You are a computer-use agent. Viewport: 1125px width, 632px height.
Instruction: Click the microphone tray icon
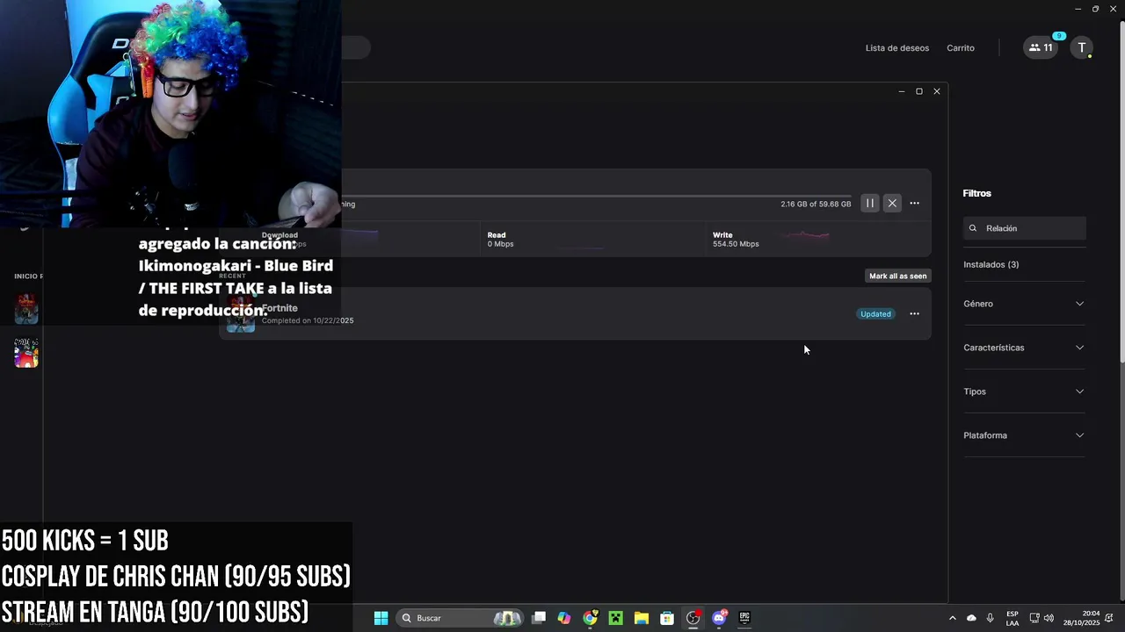[991, 618]
